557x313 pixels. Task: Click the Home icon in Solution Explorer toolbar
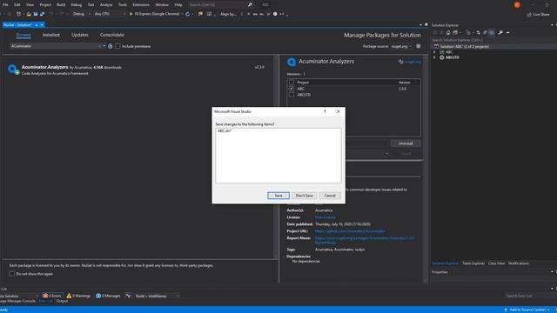pyautogui.click(x=448, y=33)
